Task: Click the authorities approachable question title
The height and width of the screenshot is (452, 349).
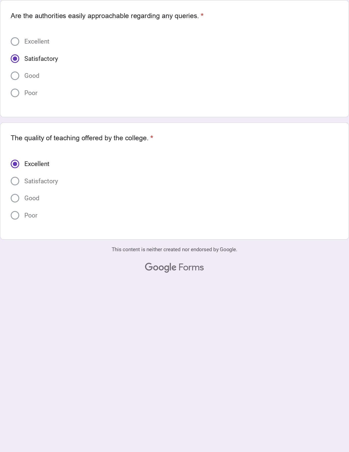Action: tap(105, 16)
